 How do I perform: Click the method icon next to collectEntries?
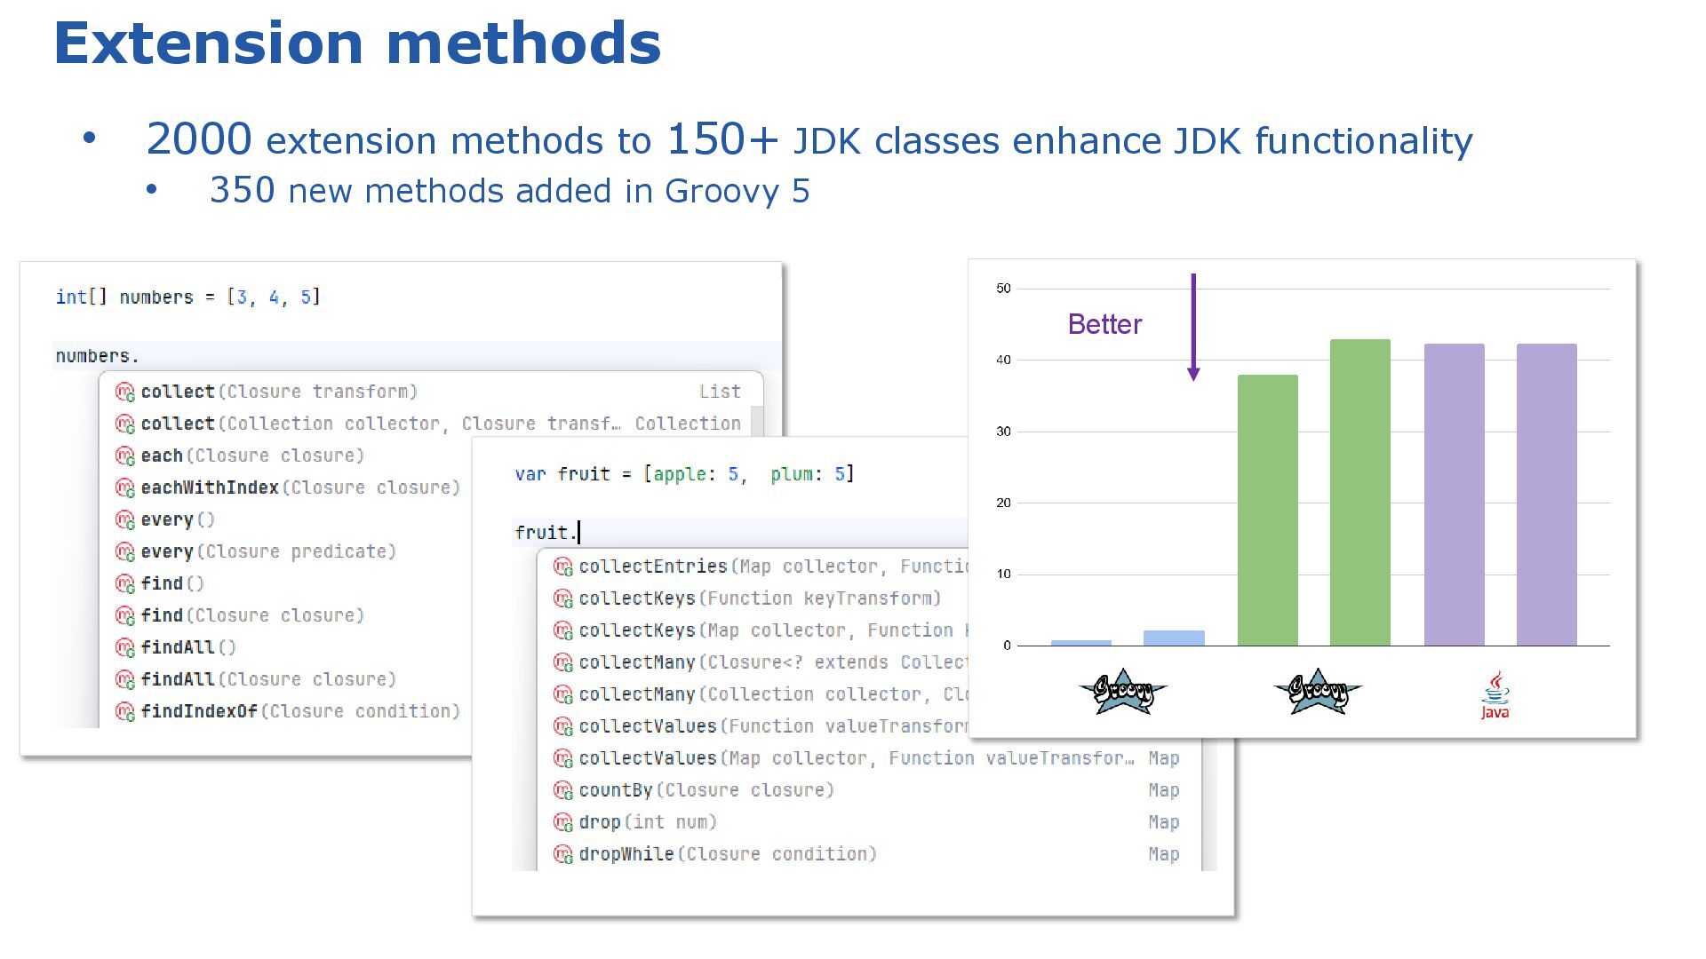tap(562, 567)
